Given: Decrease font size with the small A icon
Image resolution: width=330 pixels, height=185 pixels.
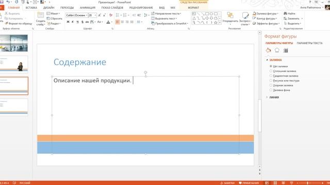Looking at the screenshot, I should coord(104,15).
